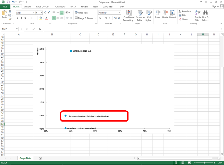
Task: Click Sign in link
Action: pos(215,6)
